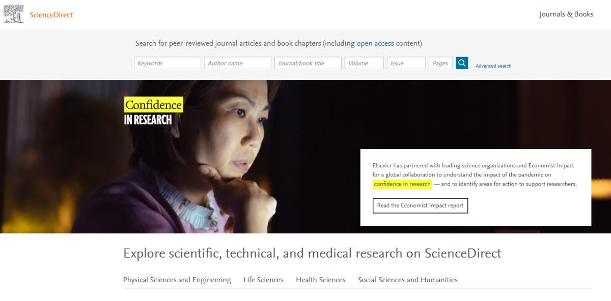
Task: Click Read the Economist Impact report
Action: tap(420, 205)
